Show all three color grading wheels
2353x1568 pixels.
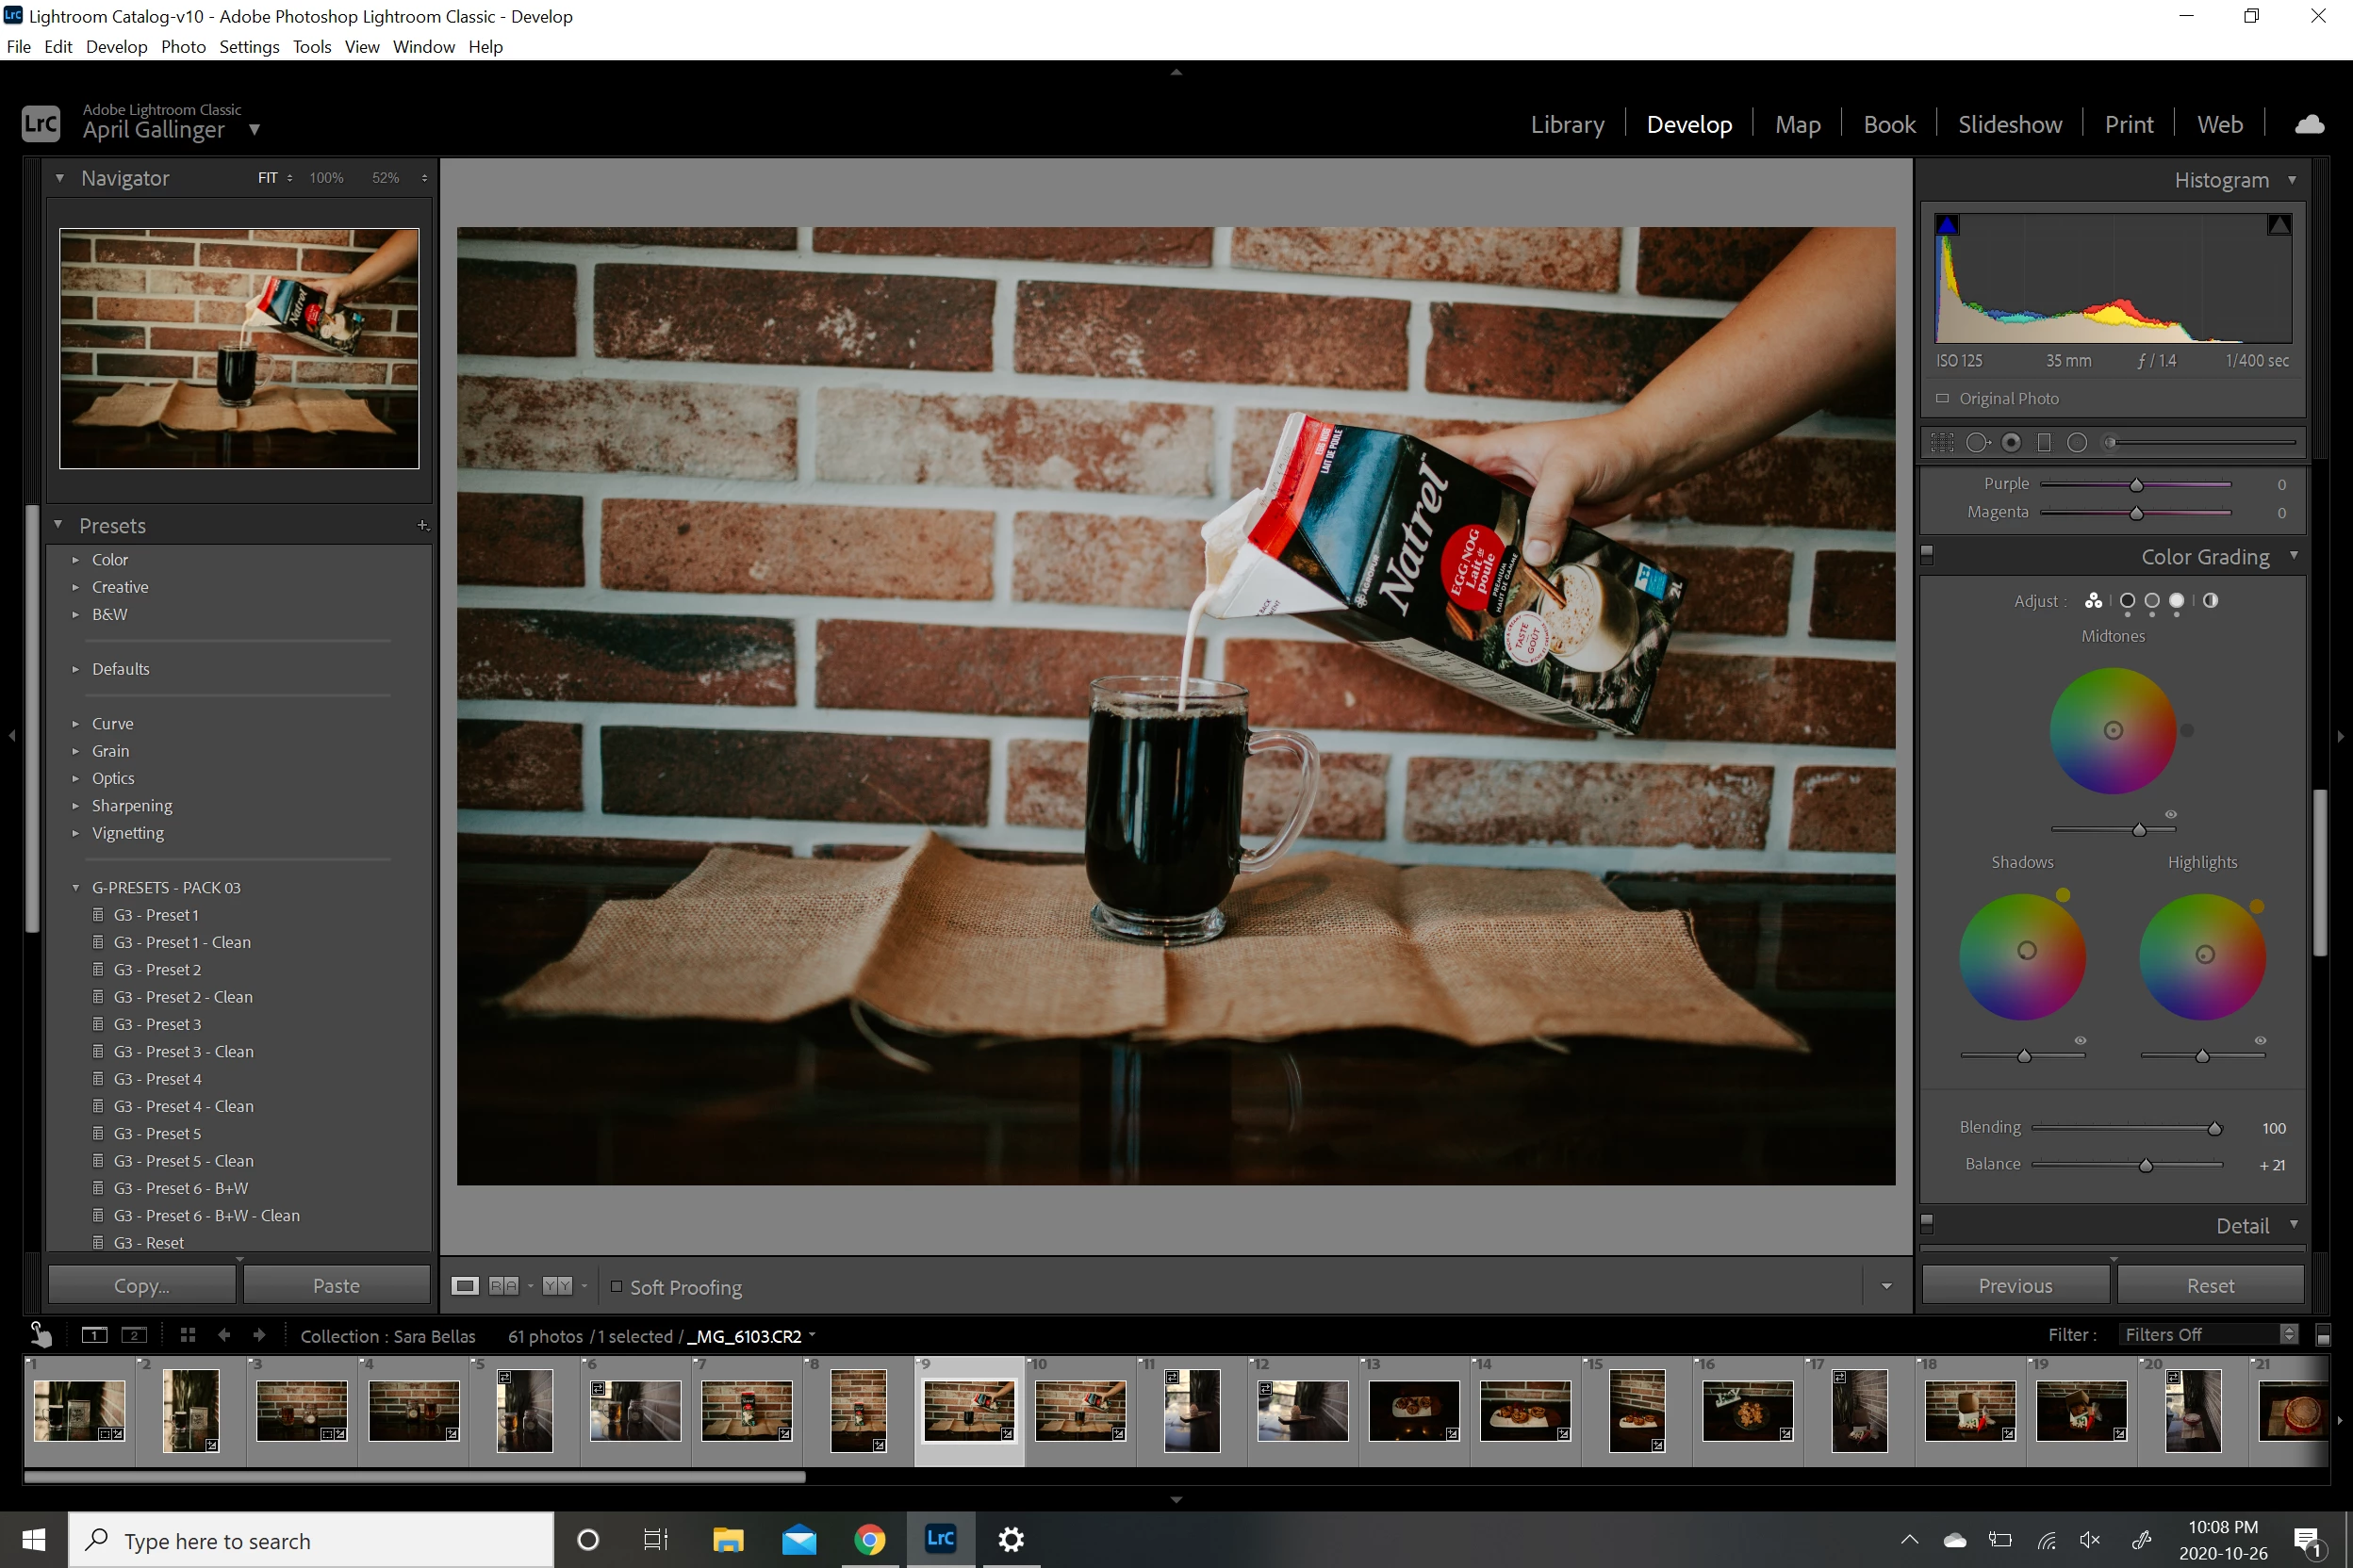pos(2093,601)
